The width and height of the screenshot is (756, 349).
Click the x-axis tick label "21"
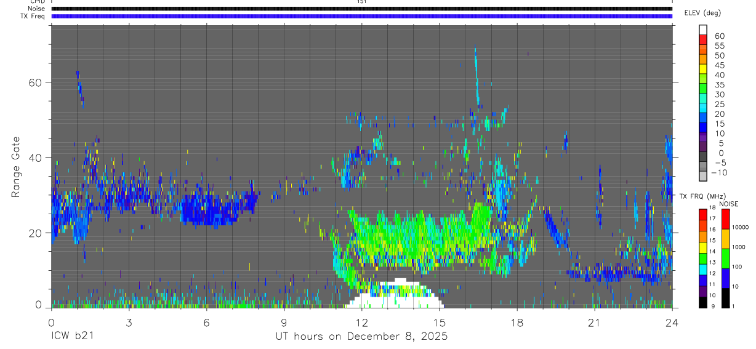[x=594, y=323]
